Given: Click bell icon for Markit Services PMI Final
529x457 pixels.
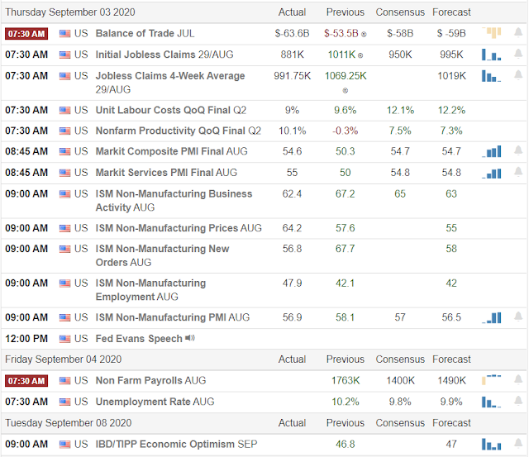Looking at the screenshot, I should click(x=518, y=172).
